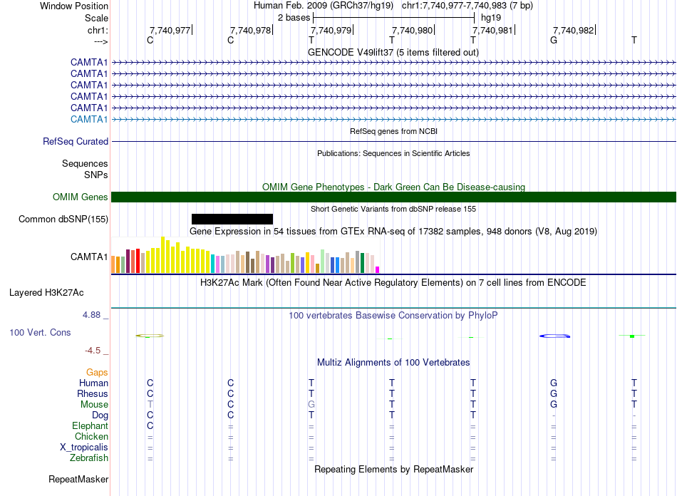This screenshot has height=496, width=677.
Task: Click the 'Mouse' alignment row label
Action: pos(94,405)
